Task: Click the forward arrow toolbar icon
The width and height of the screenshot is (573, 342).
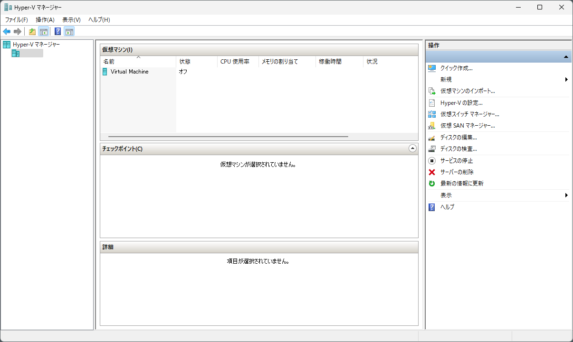Action: (18, 32)
